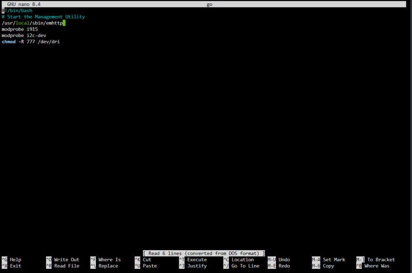
Task: Click the ^G Help shortcut
Action: point(12,259)
